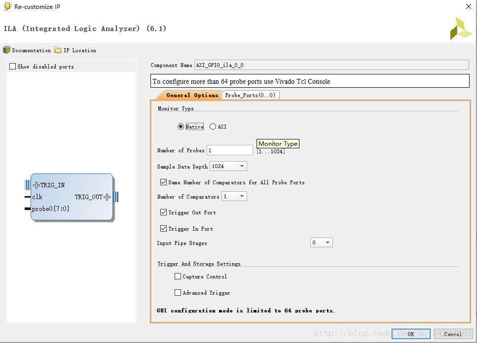Open the Documentation link
The width and height of the screenshot is (477, 343).
click(x=32, y=50)
